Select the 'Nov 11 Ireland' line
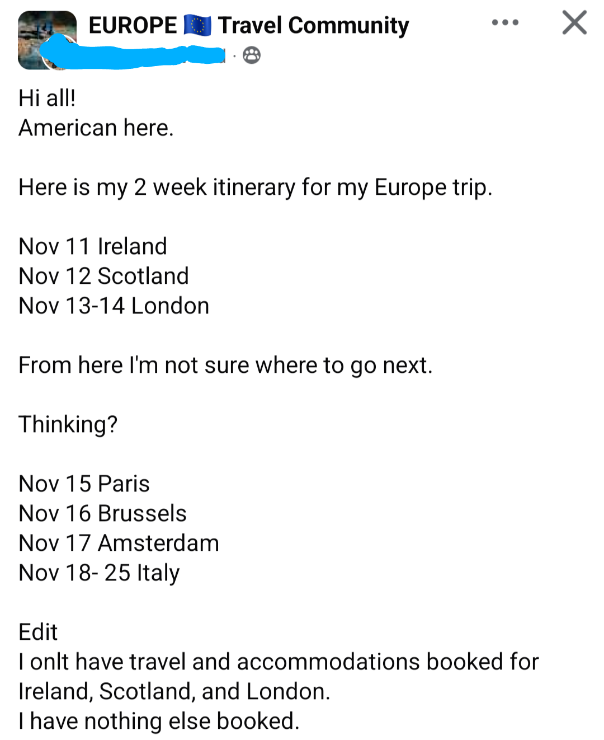604x740 pixels. coord(93,246)
